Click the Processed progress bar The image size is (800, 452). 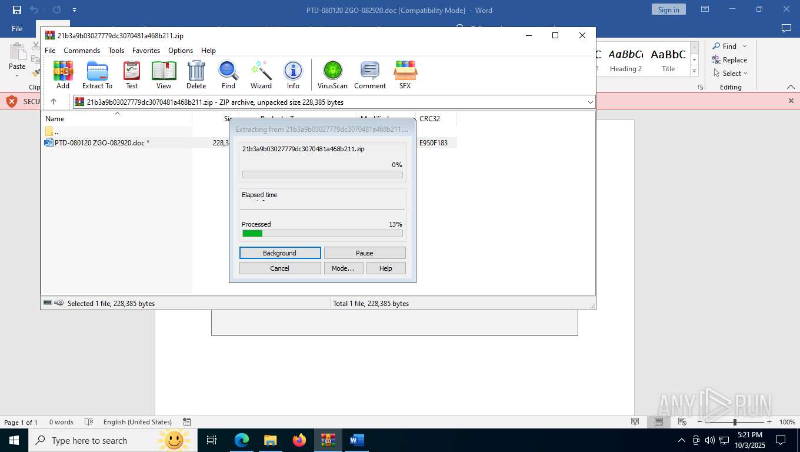(322, 234)
